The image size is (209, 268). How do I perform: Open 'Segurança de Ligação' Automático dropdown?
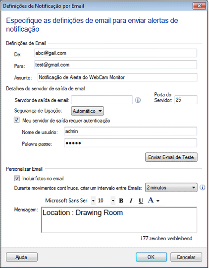(x=87, y=111)
